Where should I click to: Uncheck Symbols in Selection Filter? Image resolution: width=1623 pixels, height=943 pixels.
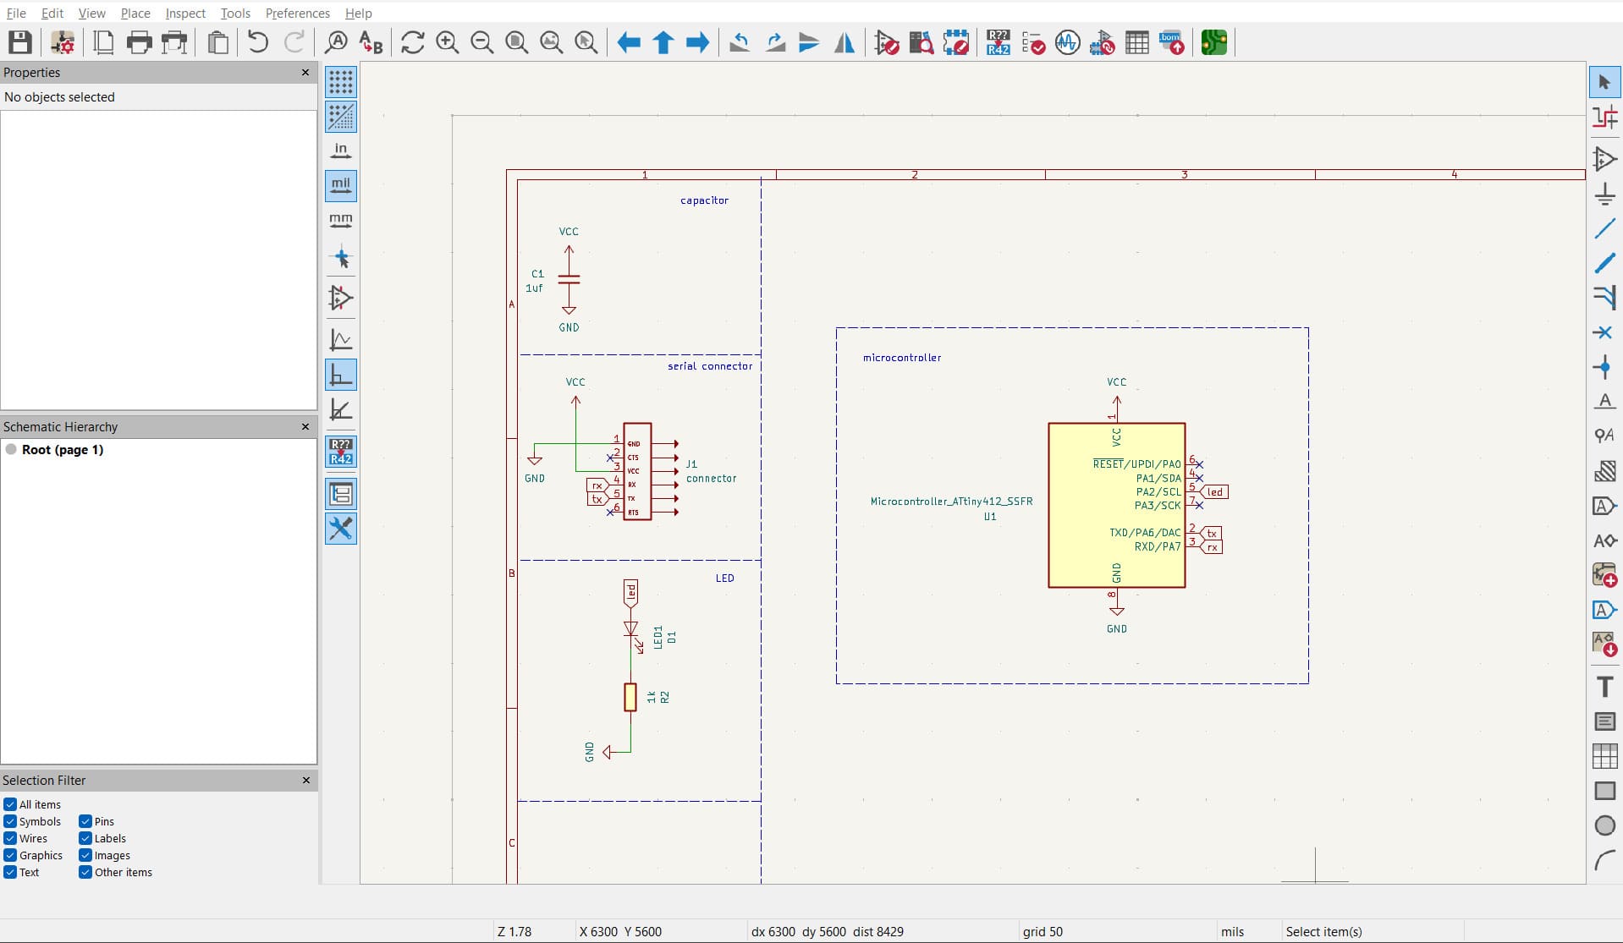(11, 821)
